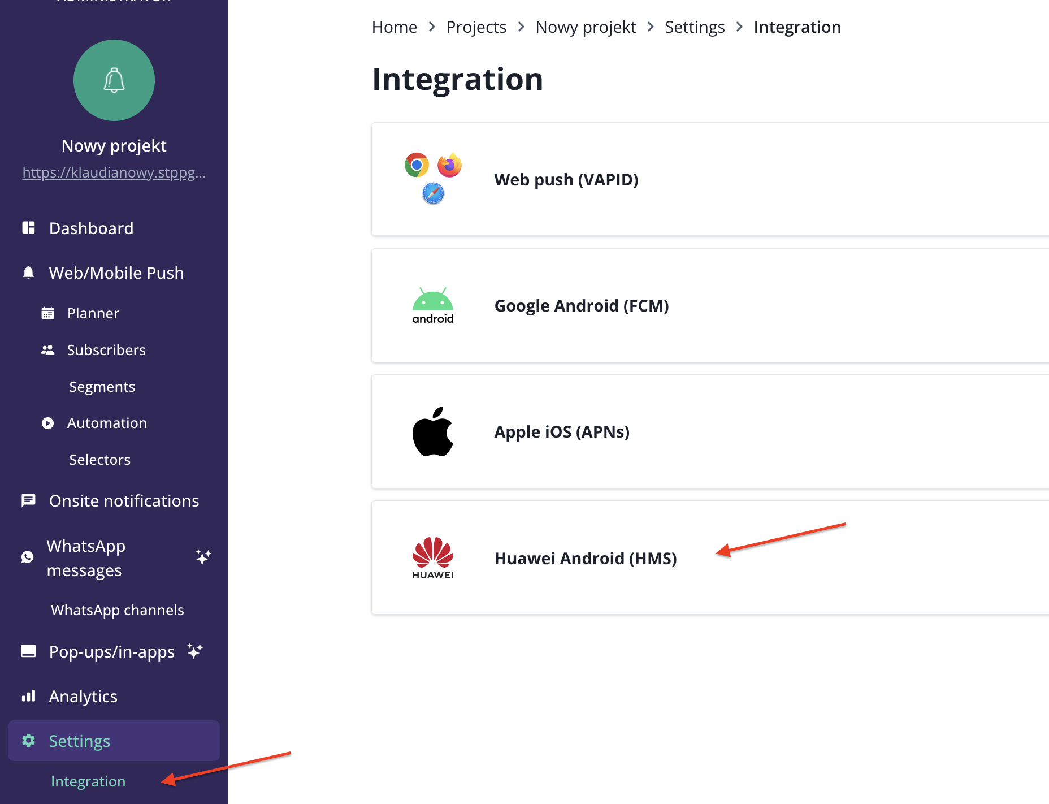This screenshot has height=804, width=1049.
Task: Open Web push (VAPID) integration card
Action: pos(566,180)
